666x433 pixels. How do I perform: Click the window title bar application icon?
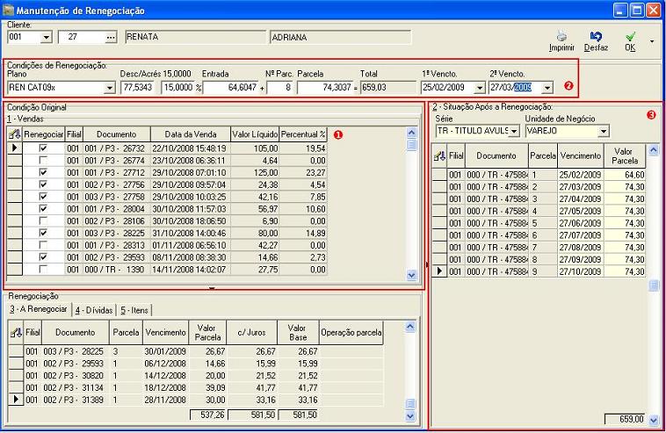(9, 10)
